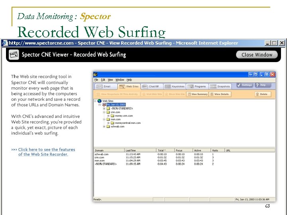
Task: Click the Keystrokes keyboard icon
Action: [x=167, y=86]
